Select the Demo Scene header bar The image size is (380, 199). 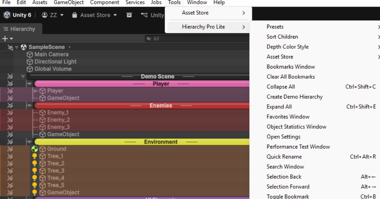tap(139, 76)
